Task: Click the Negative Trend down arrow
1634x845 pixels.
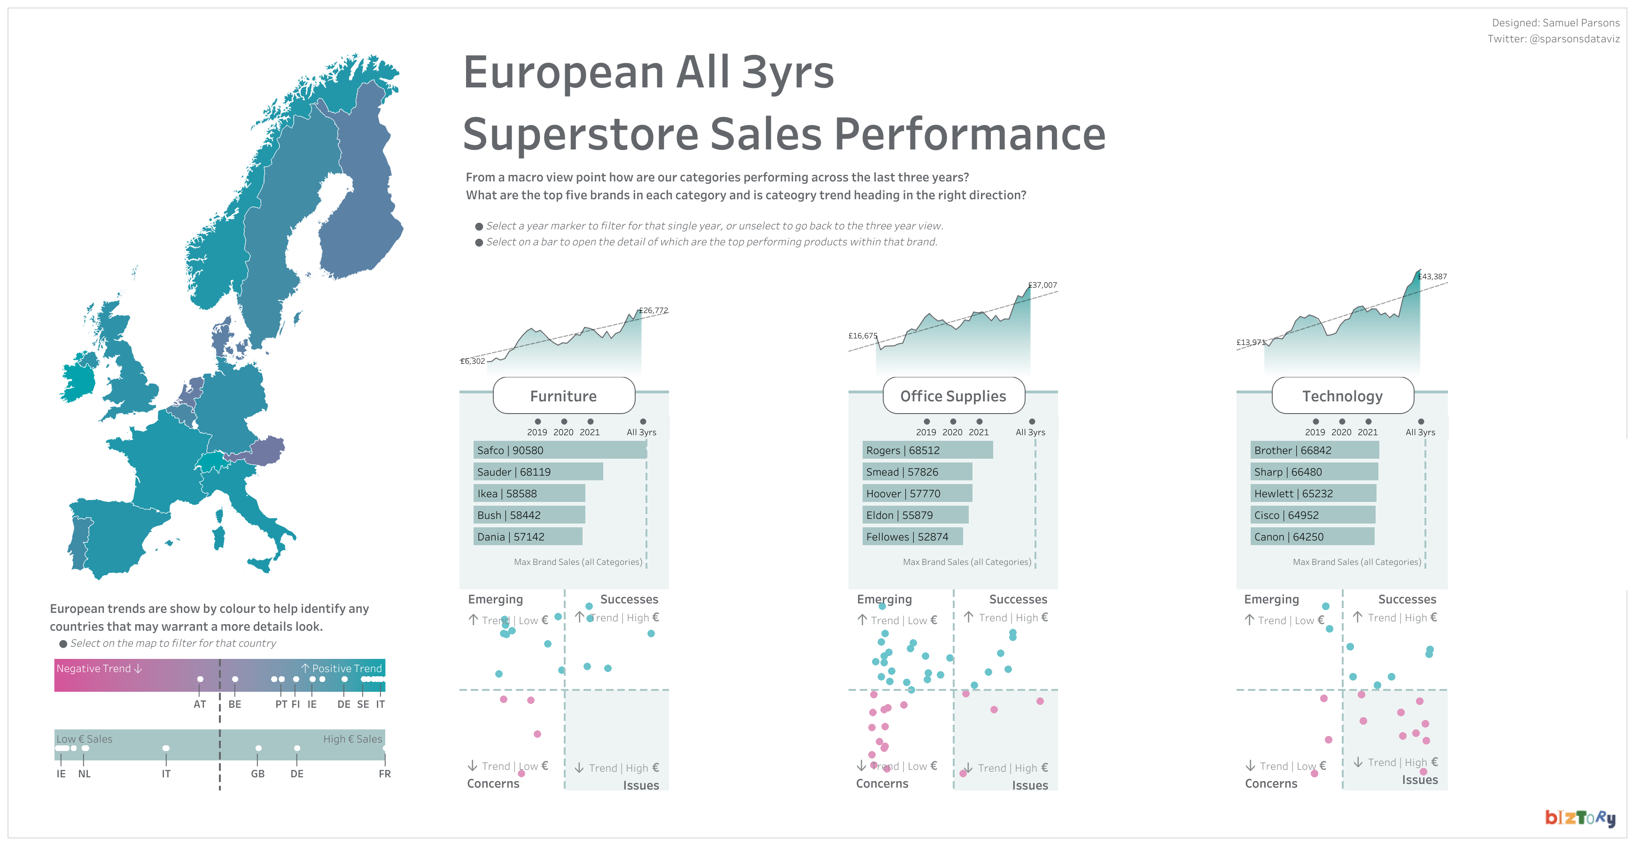Action: click(138, 668)
